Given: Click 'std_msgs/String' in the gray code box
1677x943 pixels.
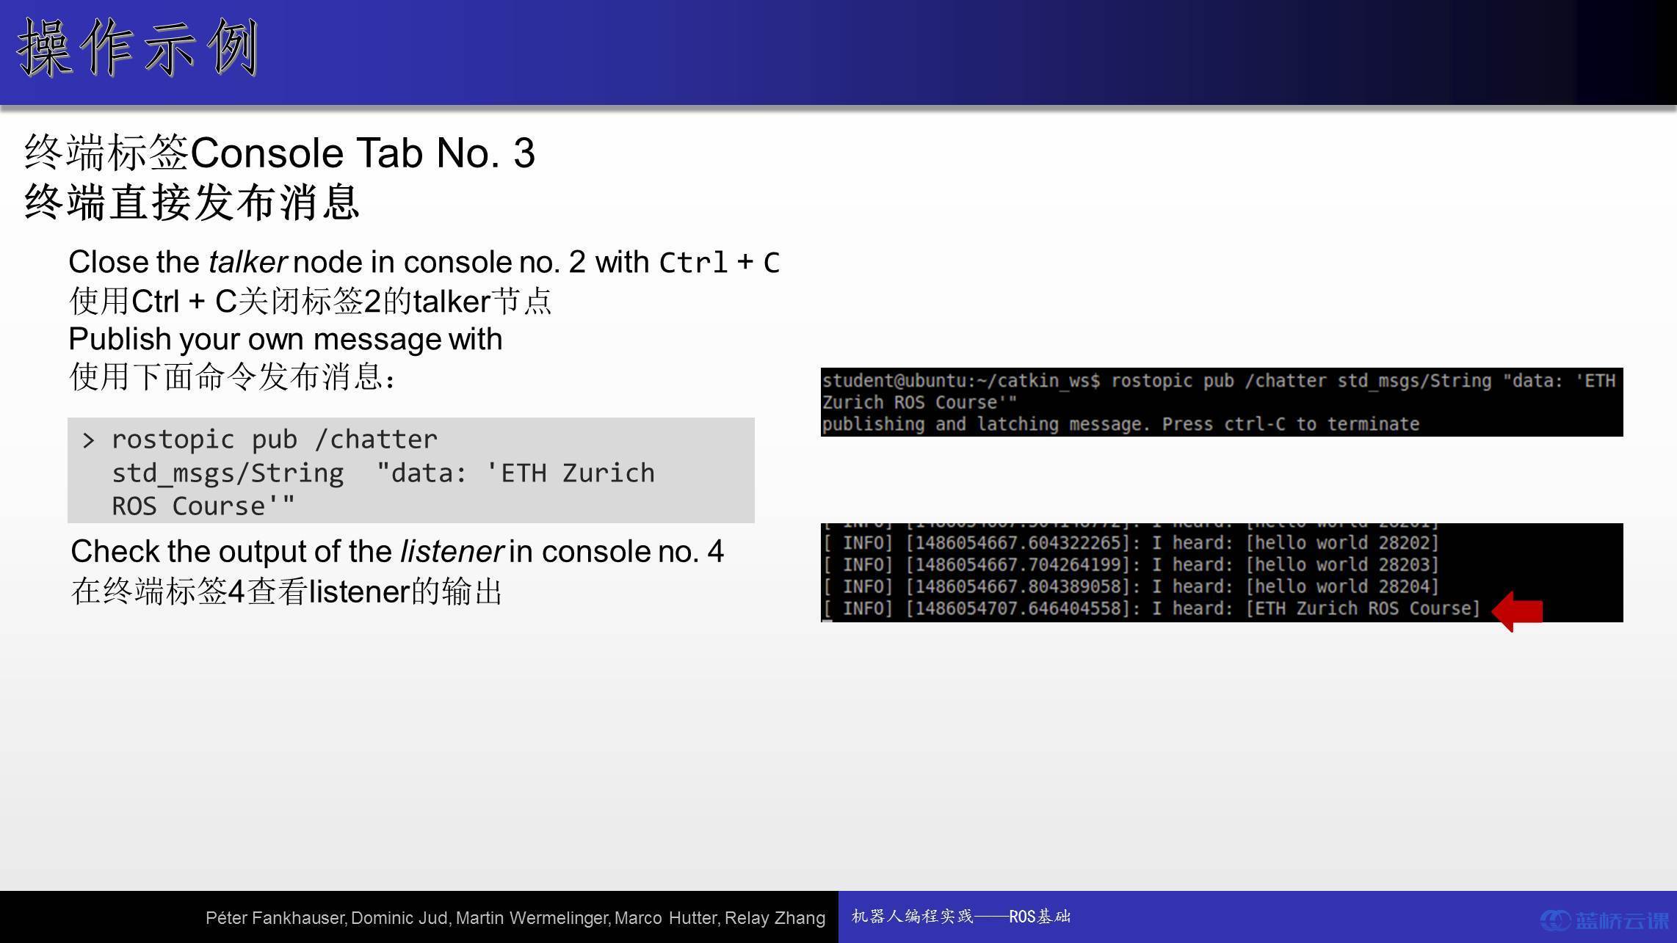Looking at the screenshot, I should [227, 473].
